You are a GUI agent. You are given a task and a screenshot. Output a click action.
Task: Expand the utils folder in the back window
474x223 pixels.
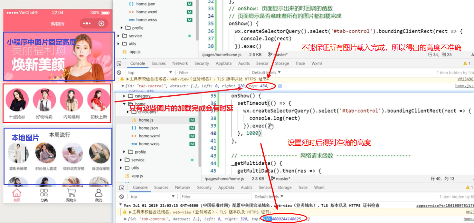click(118, 44)
